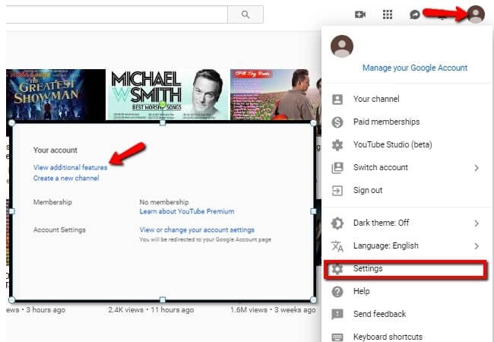Viewport: 494px width, 342px height.
Task: Click the 'Membership' label text
Action: [x=52, y=202]
